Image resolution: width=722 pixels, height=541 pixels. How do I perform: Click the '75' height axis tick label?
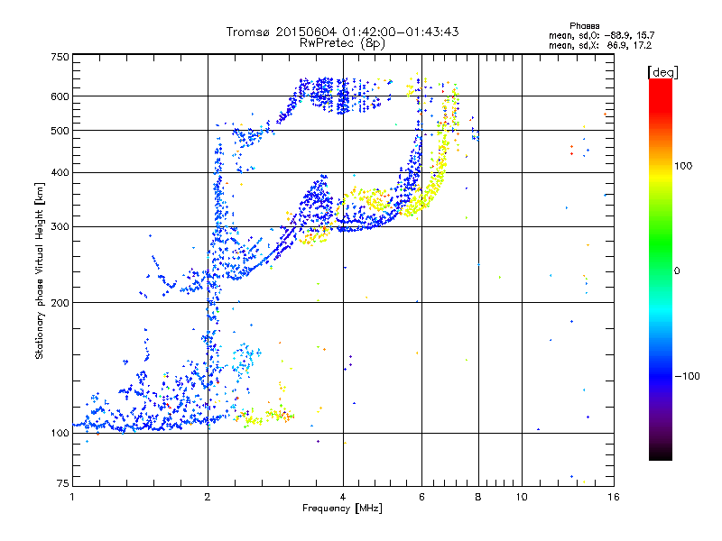coord(63,483)
